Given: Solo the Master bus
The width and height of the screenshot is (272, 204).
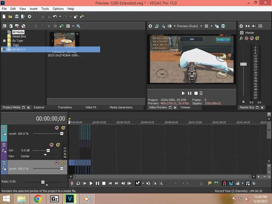Looking at the screenshot, I should [x=257, y=38].
